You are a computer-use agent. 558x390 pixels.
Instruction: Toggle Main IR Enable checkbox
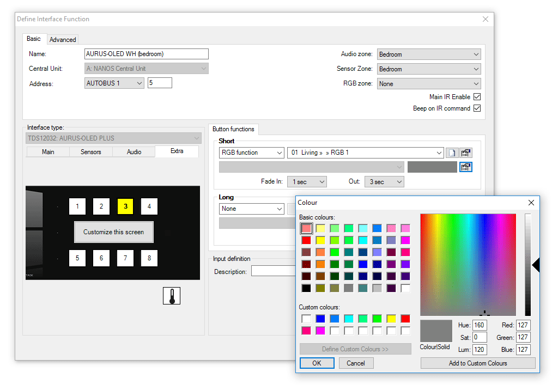477,97
